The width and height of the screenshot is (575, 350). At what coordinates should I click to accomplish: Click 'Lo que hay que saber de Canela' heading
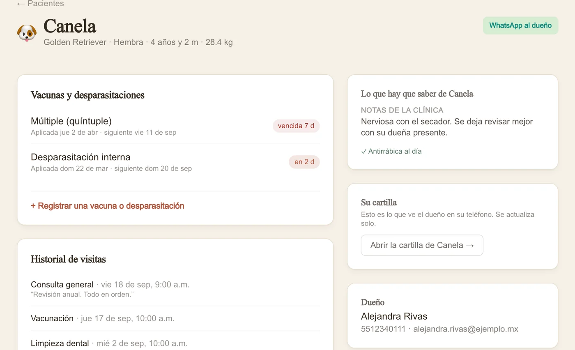point(417,94)
